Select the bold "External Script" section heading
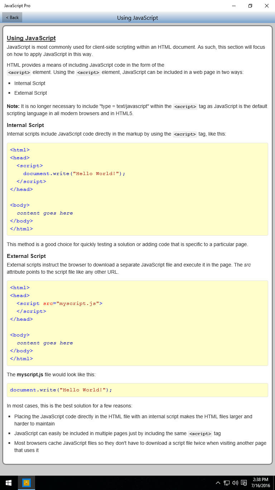 click(x=26, y=256)
